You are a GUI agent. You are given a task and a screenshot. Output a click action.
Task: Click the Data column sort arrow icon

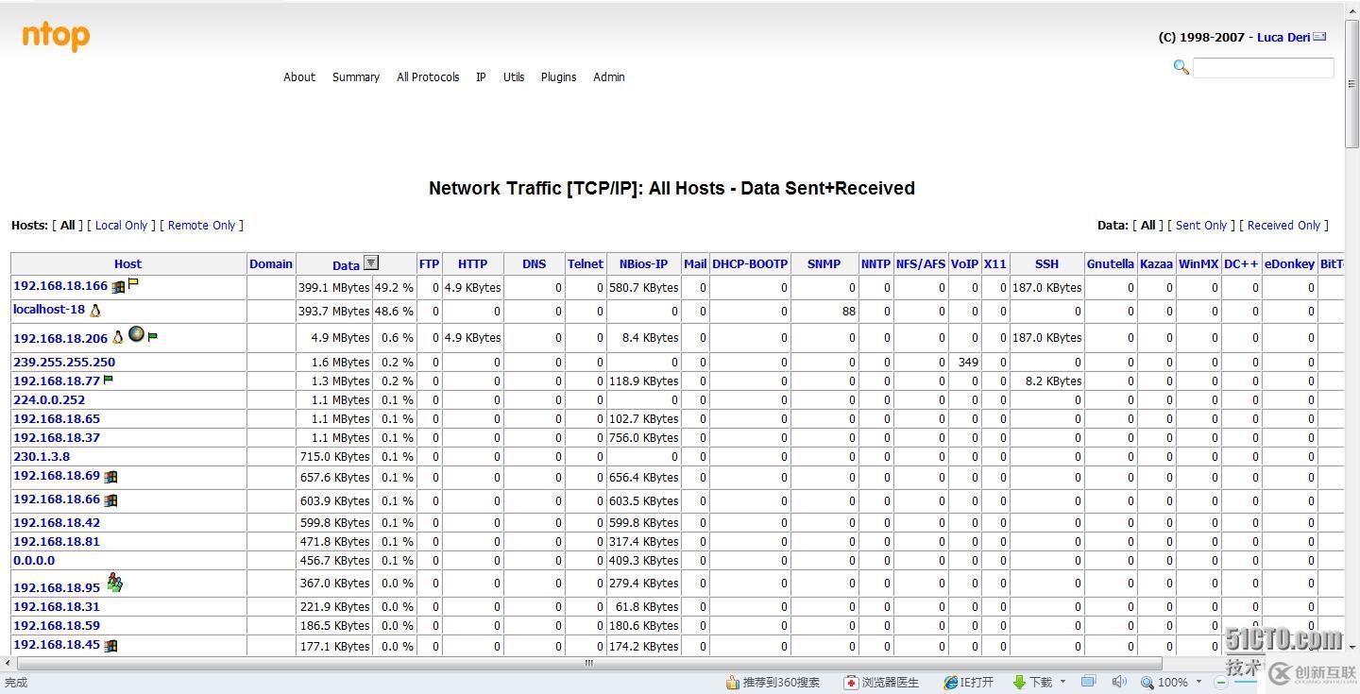click(x=371, y=263)
